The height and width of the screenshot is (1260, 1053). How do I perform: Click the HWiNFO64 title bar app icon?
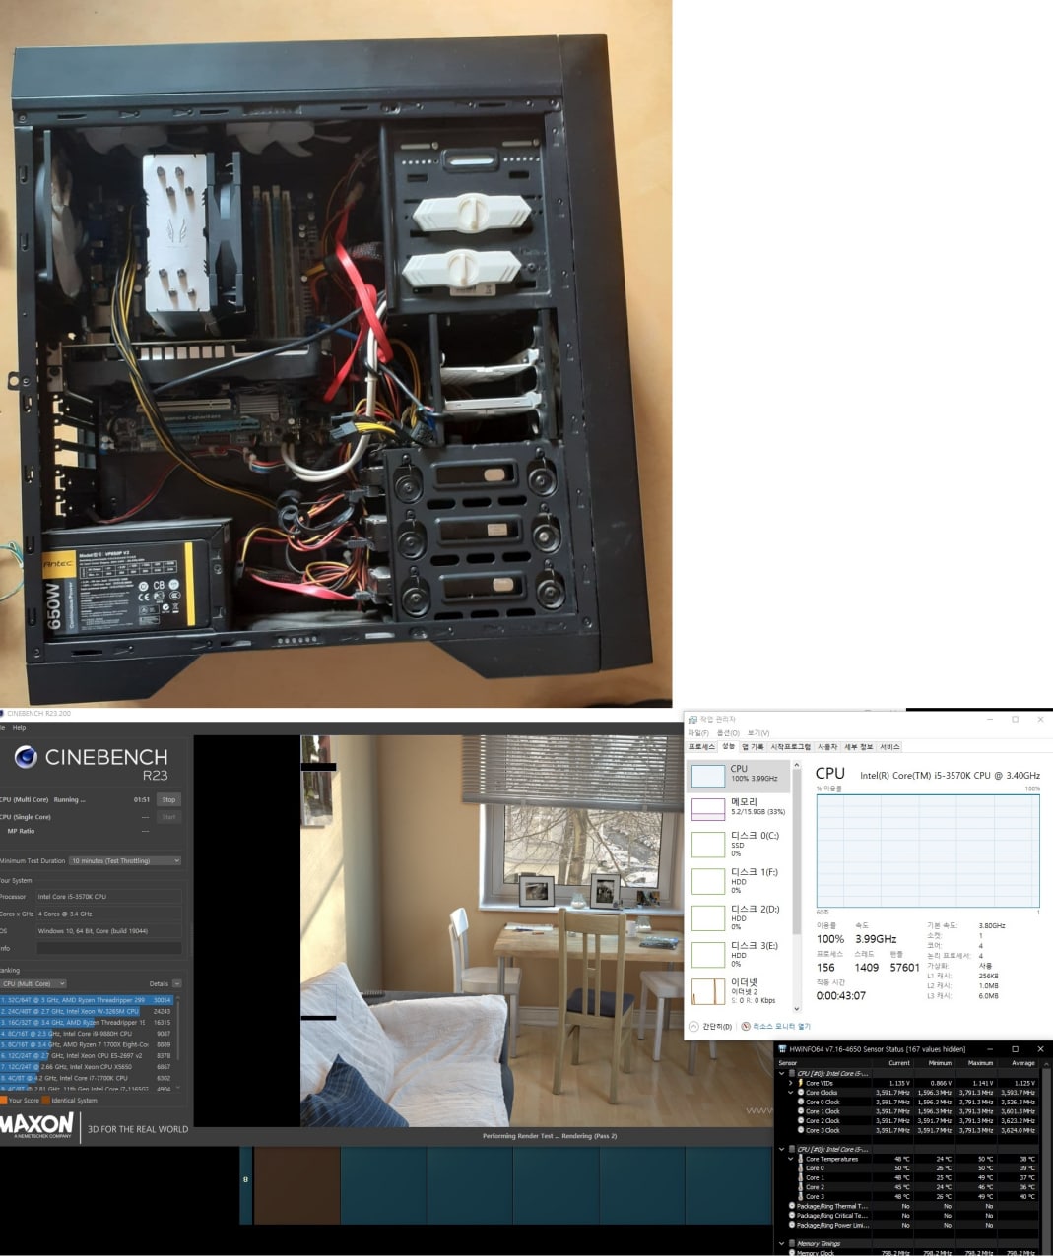coord(782,1048)
